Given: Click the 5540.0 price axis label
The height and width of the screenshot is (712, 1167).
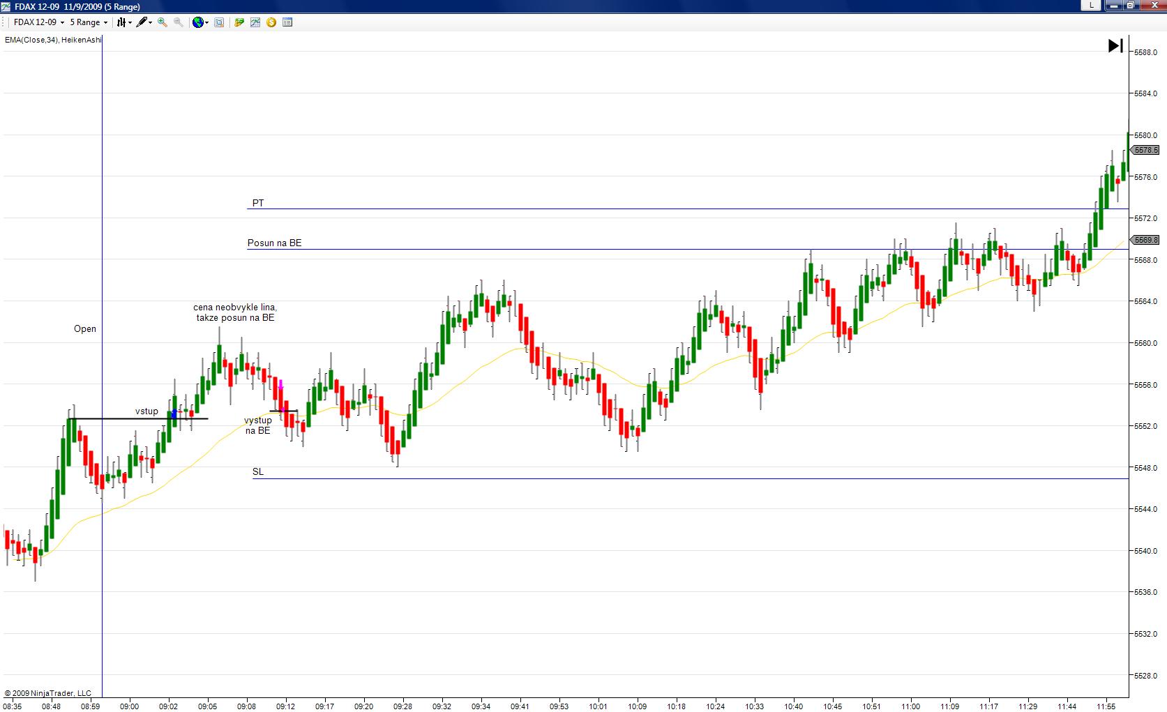Looking at the screenshot, I should 1146,551.
